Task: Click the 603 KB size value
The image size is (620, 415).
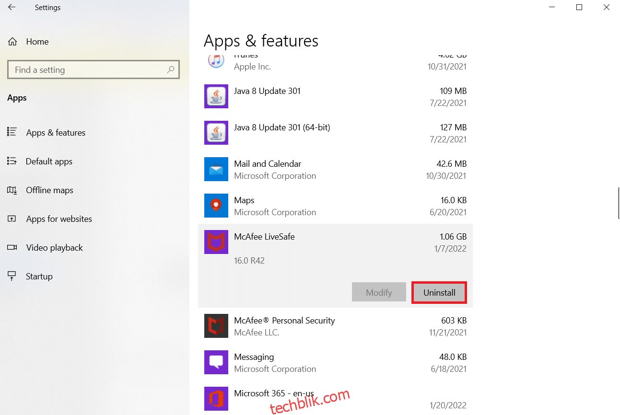Action: point(454,321)
